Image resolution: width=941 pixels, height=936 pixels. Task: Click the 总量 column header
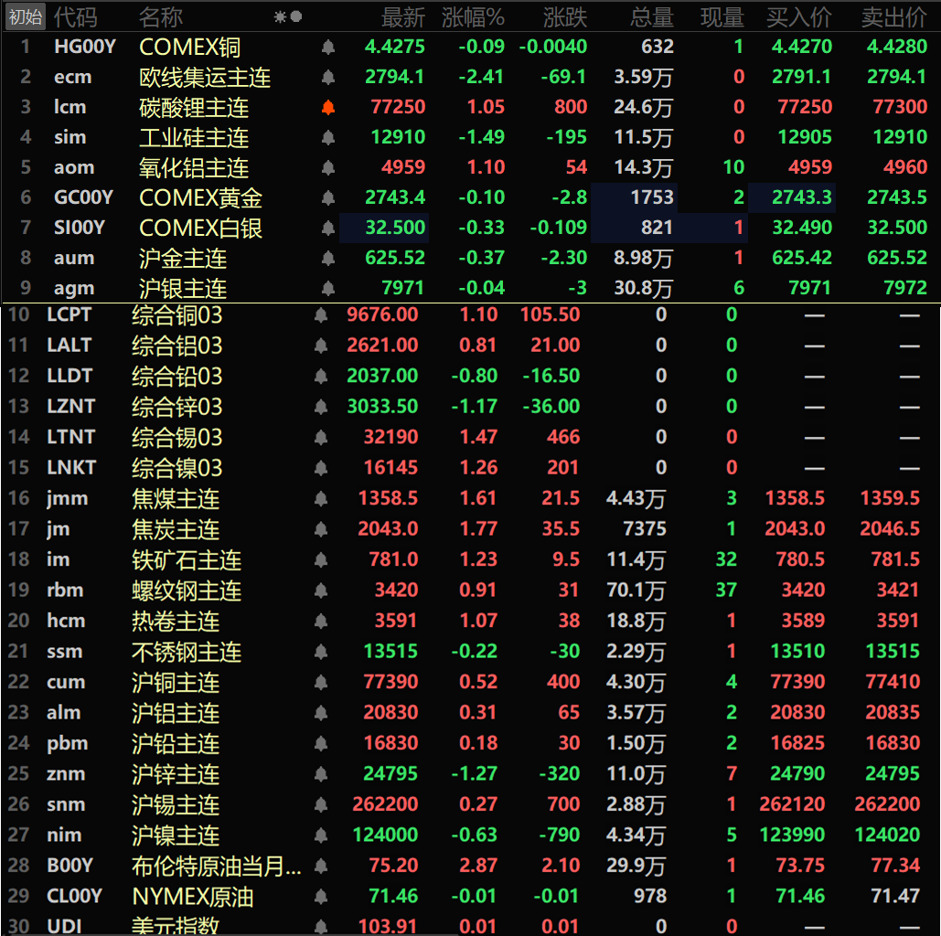651,16
